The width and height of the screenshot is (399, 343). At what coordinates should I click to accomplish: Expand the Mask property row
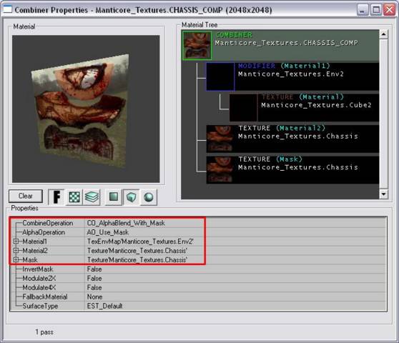point(16,259)
